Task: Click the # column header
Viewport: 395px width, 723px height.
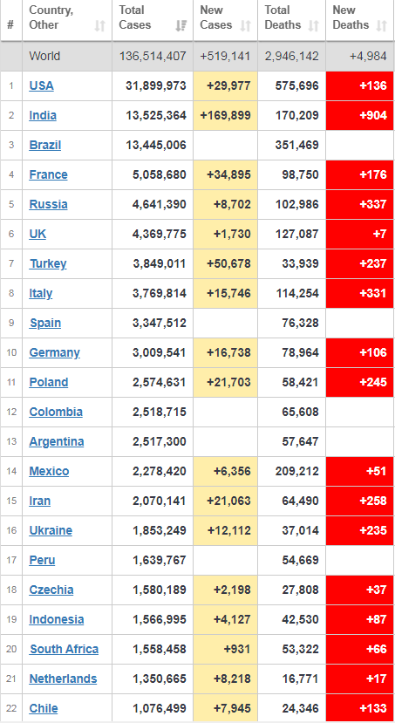Action: pyautogui.click(x=11, y=21)
